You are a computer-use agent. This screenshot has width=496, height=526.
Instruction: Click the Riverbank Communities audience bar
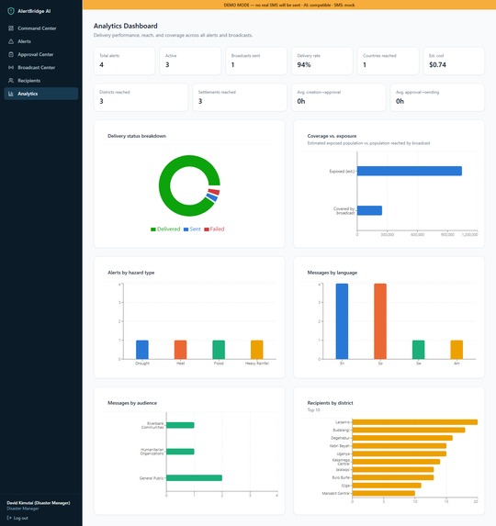180,425
